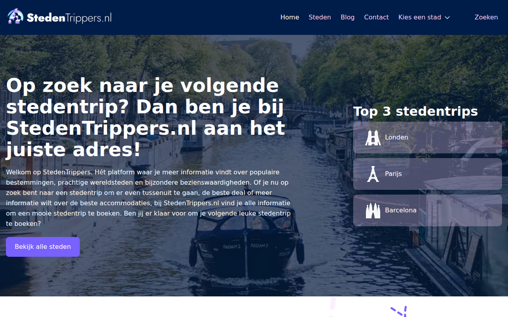Open the Steden menu item
The height and width of the screenshot is (317, 508).
click(x=320, y=17)
